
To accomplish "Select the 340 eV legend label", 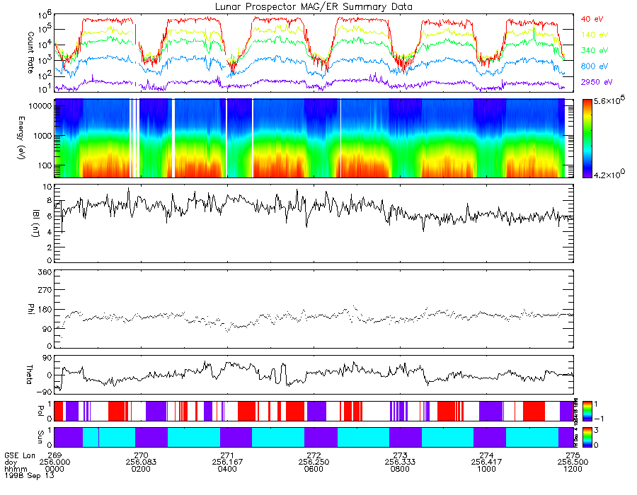I will 595,50.
